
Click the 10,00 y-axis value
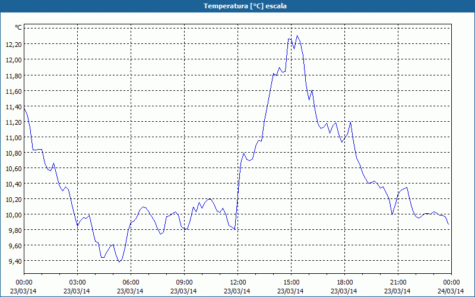point(14,215)
